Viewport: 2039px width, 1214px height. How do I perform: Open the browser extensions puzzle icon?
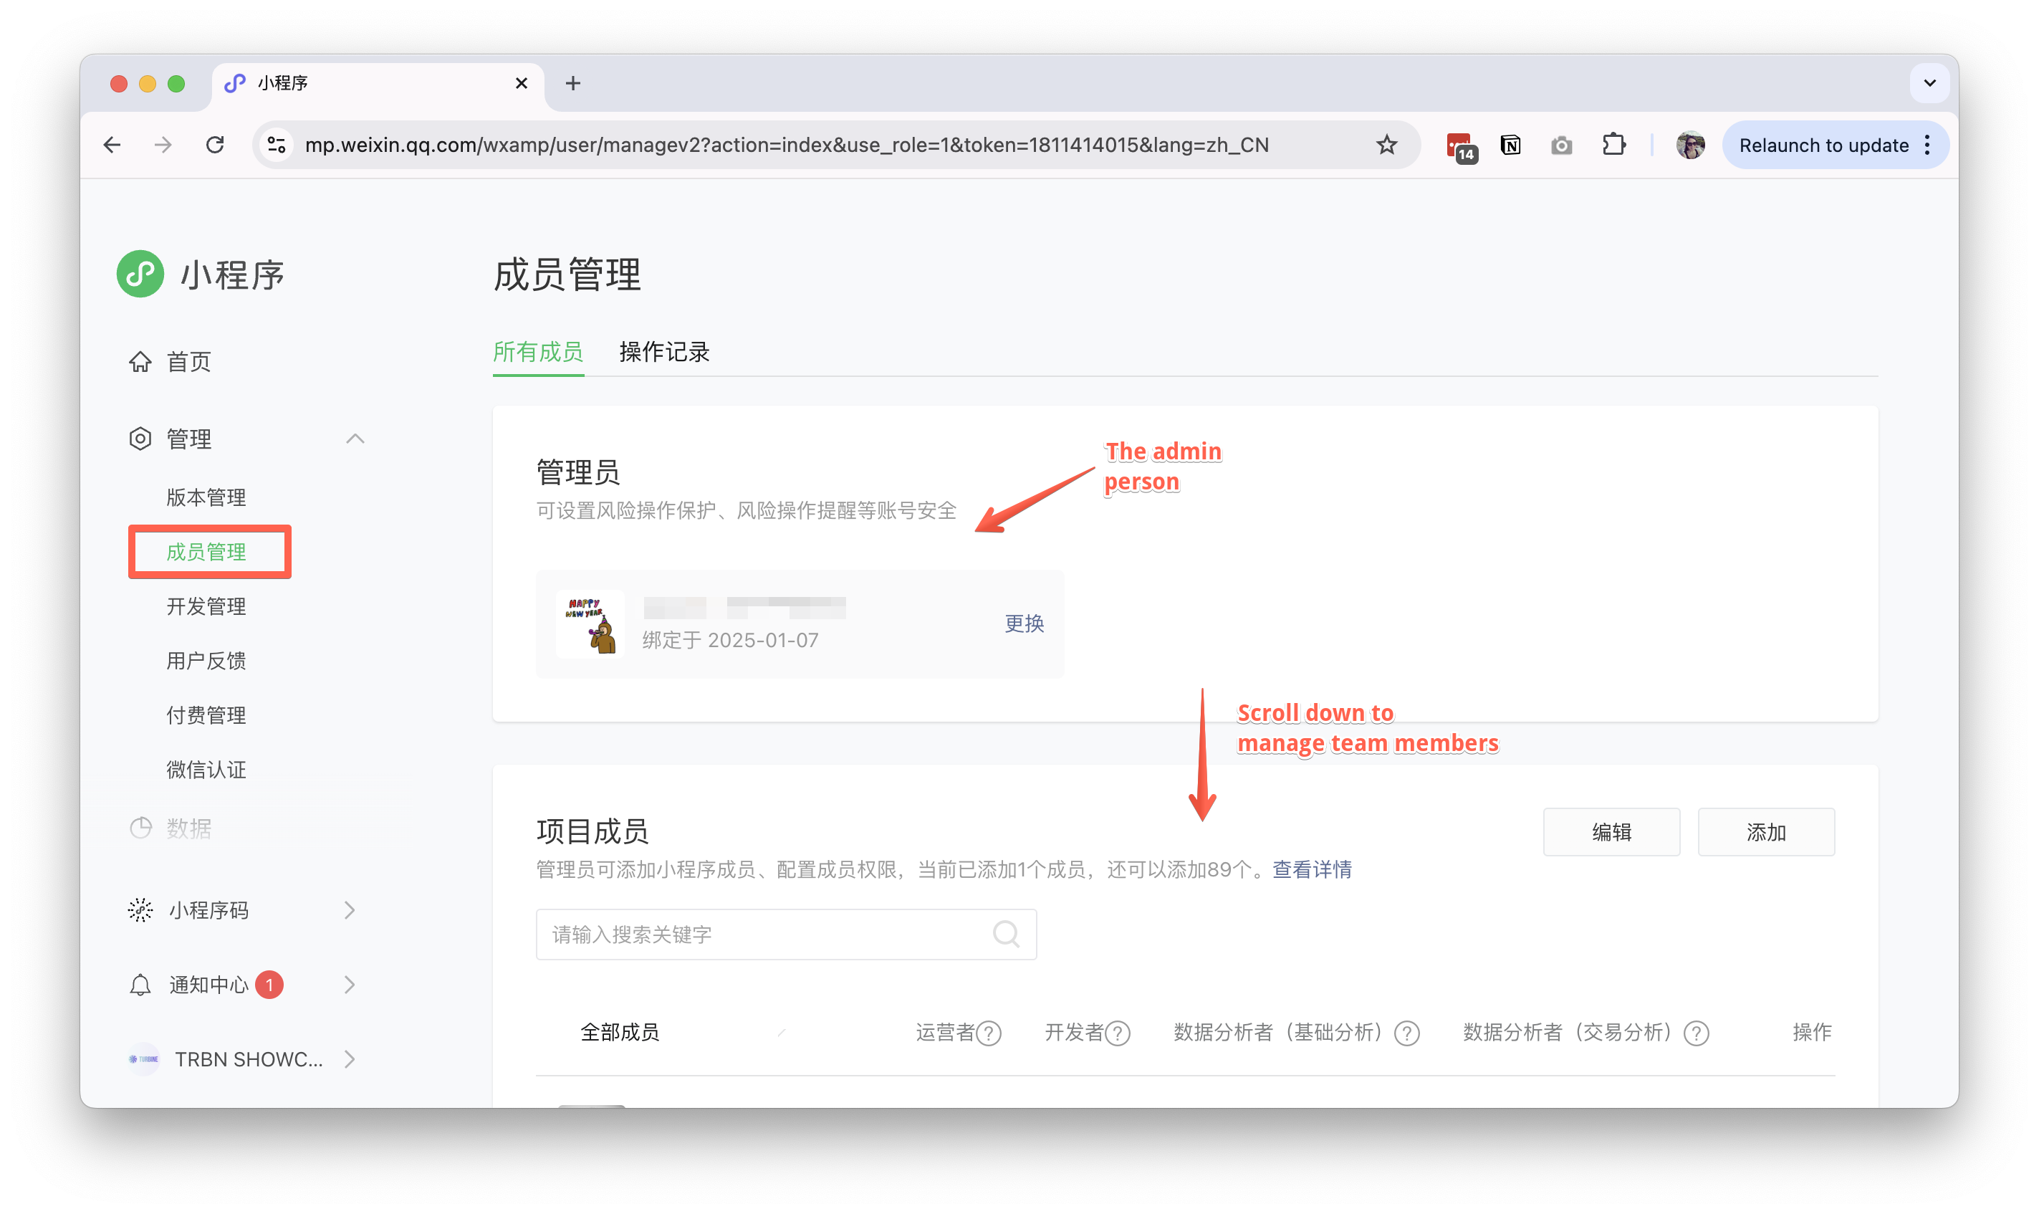point(1613,145)
